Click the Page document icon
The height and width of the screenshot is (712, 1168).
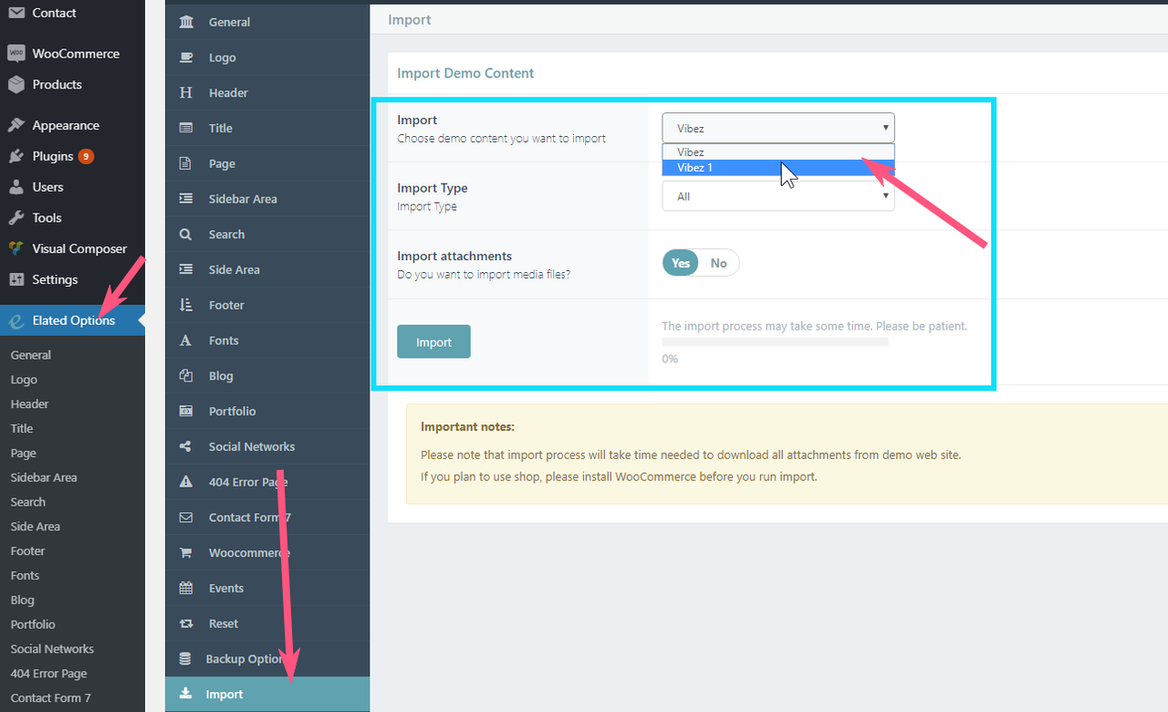point(186,163)
